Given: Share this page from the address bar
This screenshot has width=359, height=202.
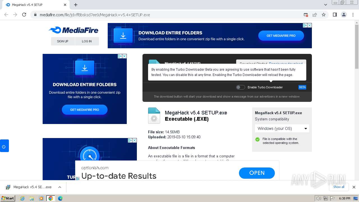Looking at the screenshot, I should [315, 15].
